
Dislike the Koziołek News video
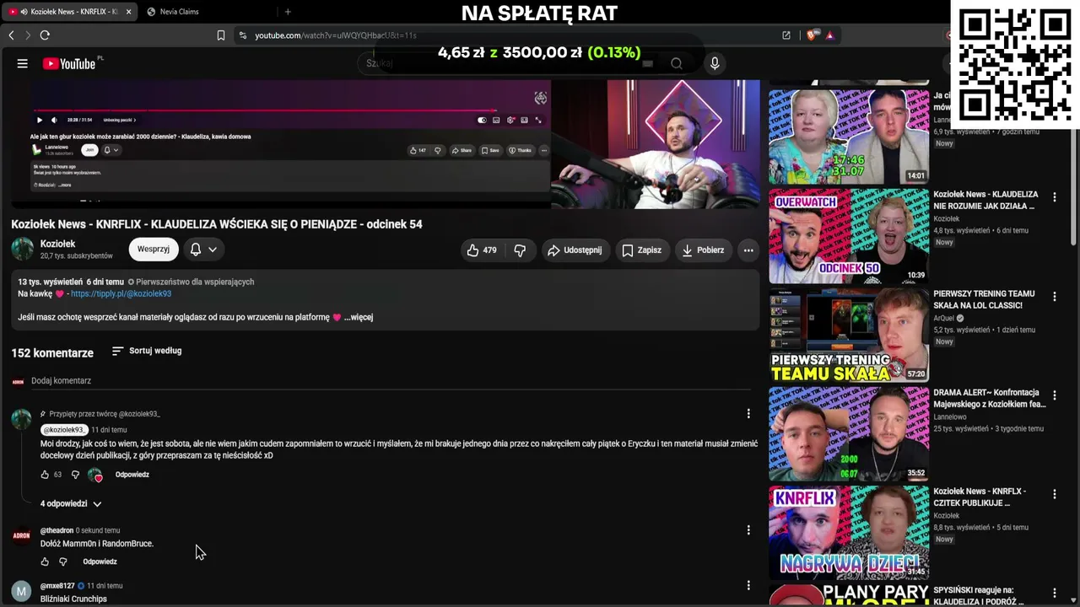[x=520, y=250]
